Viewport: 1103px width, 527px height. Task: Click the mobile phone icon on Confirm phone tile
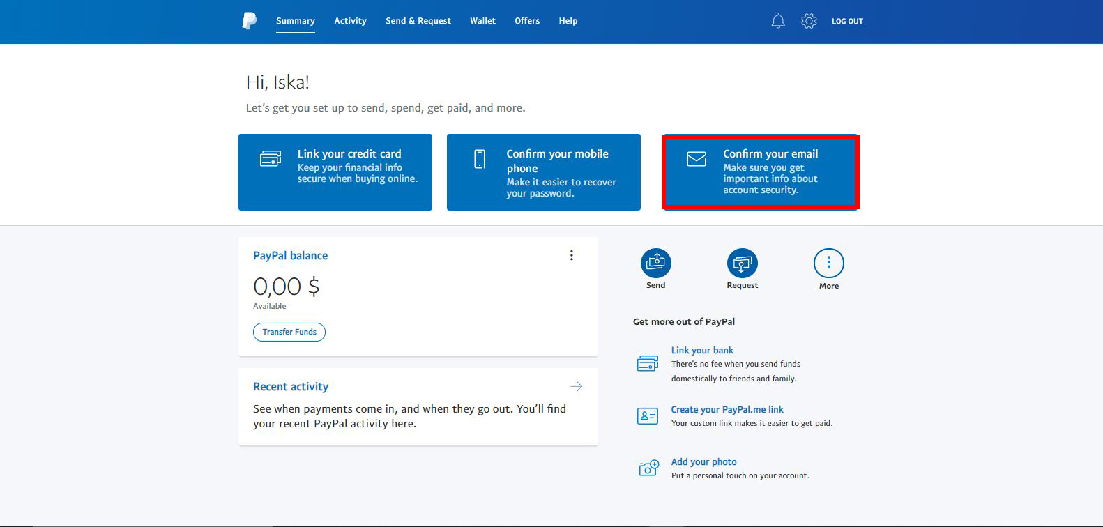click(x=480, y=159)
